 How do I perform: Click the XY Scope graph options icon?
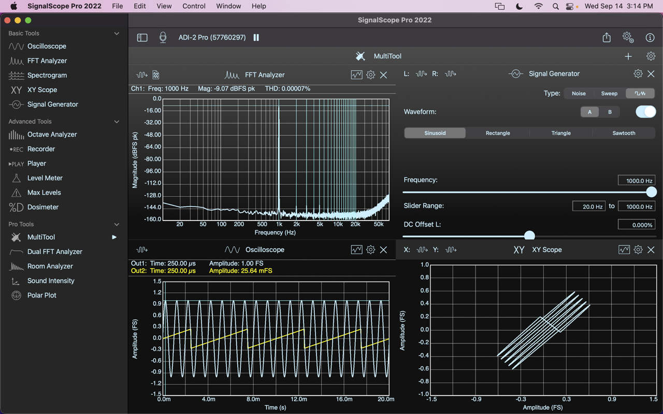(624, 249)
